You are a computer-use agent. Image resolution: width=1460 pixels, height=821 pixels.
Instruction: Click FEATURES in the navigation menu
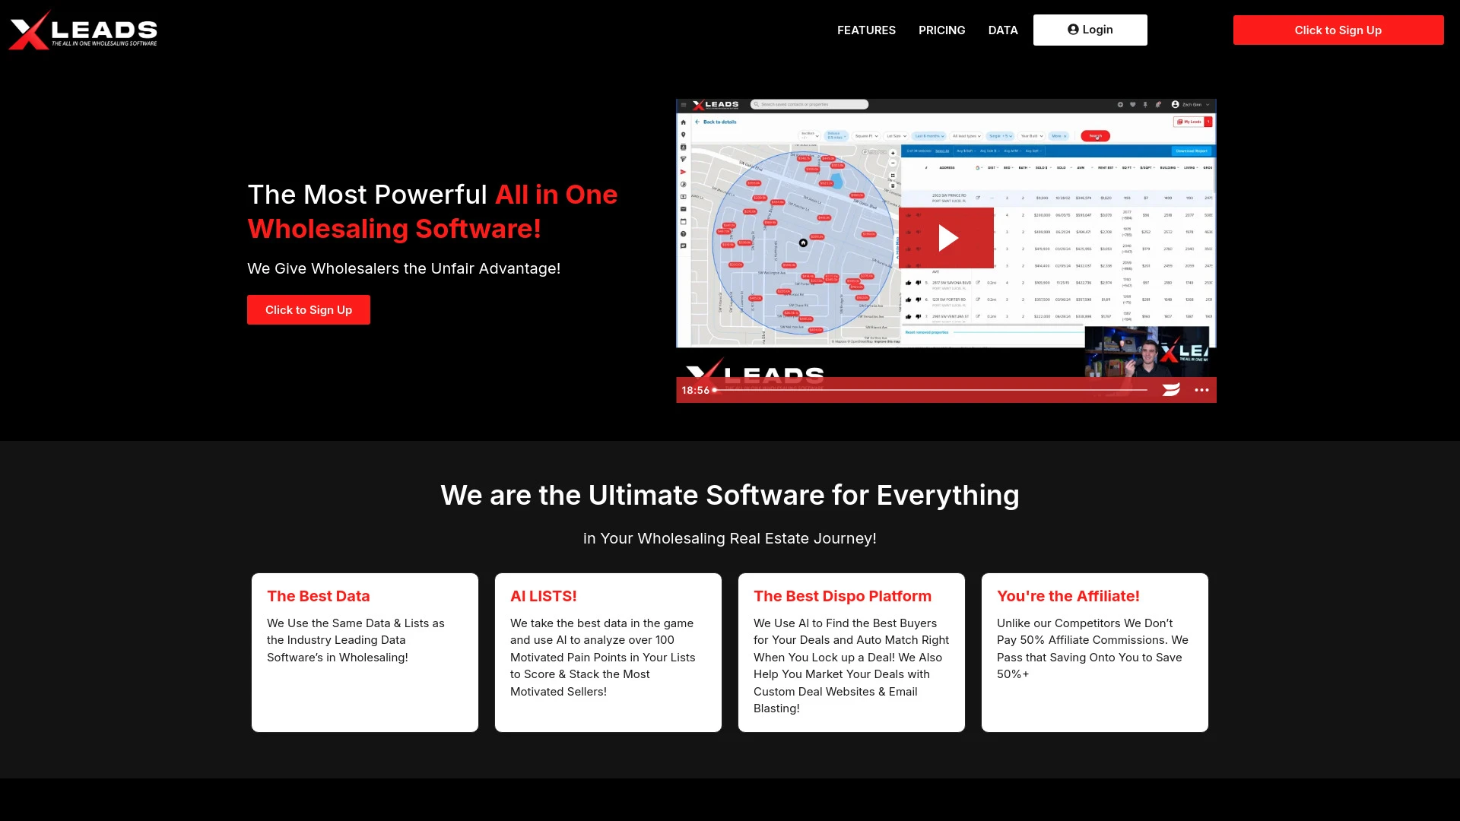pyautogui.click(x=866, y=30)
